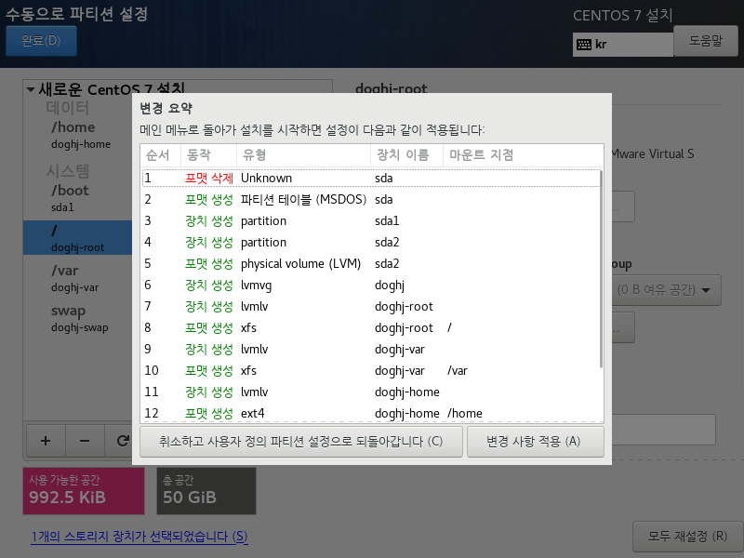The width and height of the screenshot is (744, 558).
Task: Click the 마운트 지점 column header
Action: (x=523, y=155)
